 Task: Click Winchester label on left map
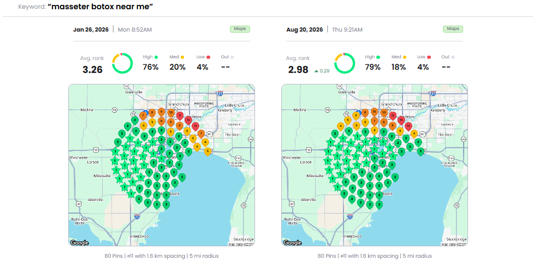point(79,157)
